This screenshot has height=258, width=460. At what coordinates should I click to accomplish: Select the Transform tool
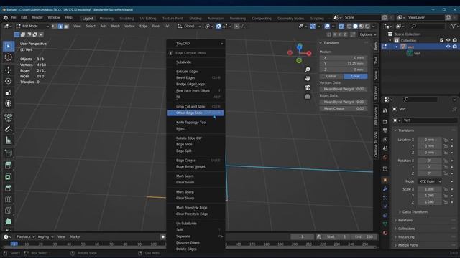[9, 103]
